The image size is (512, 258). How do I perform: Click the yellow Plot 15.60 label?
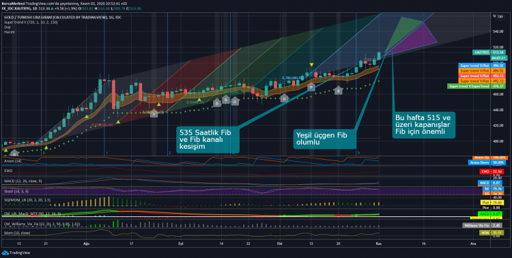pyautogui.click(x=492, y=203)
